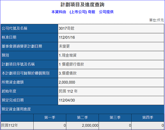165x130 pixels.
Task: Click the 公司代號及名稱 header cell
Action: [29, 28]
